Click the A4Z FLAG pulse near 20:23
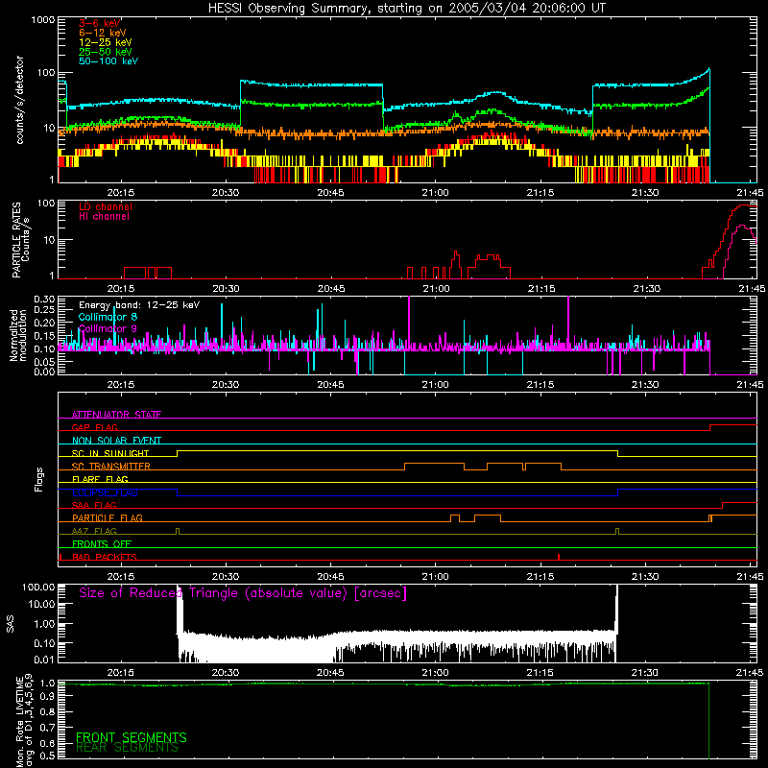Image resolution: width=768 pixels, height=768 pixels. (178, 532)
